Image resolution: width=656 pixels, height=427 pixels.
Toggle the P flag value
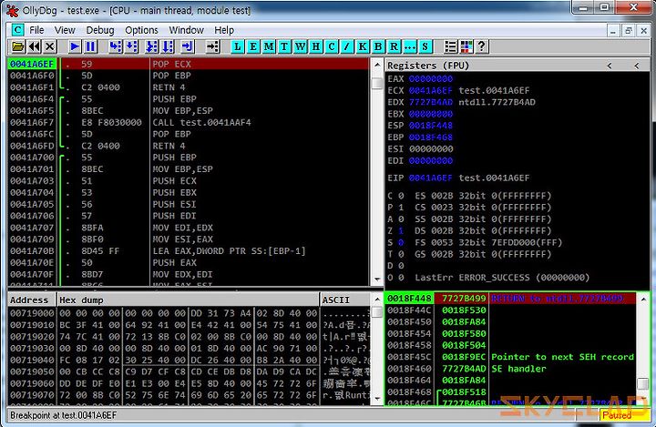pos(401,207)
